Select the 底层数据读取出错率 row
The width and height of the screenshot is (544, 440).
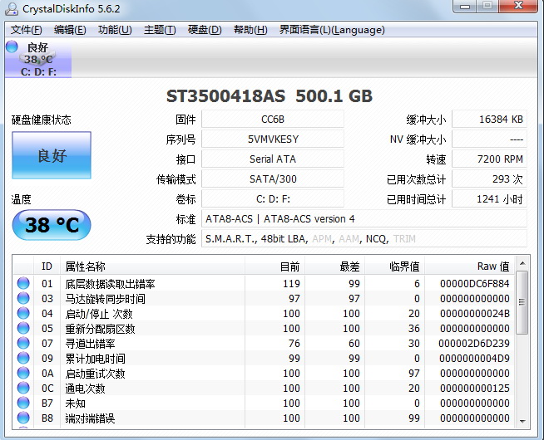click(x=265, y=284)
